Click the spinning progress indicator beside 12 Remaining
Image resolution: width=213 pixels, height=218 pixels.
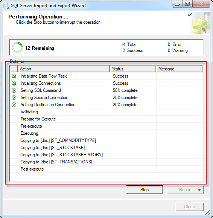click(x=17, y=47)
